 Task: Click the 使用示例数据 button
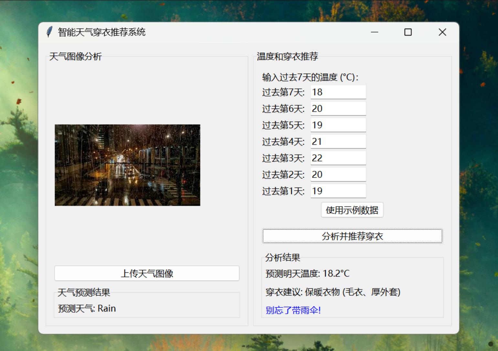352,210
